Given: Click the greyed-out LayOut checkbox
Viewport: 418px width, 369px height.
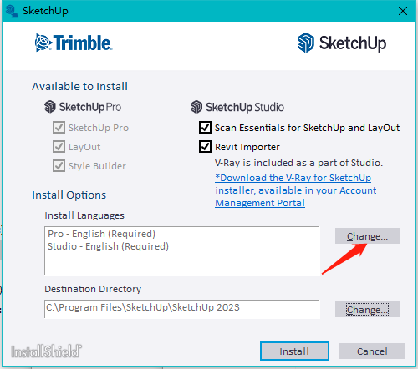Looking at the screenshot, I should click(59, 147).
